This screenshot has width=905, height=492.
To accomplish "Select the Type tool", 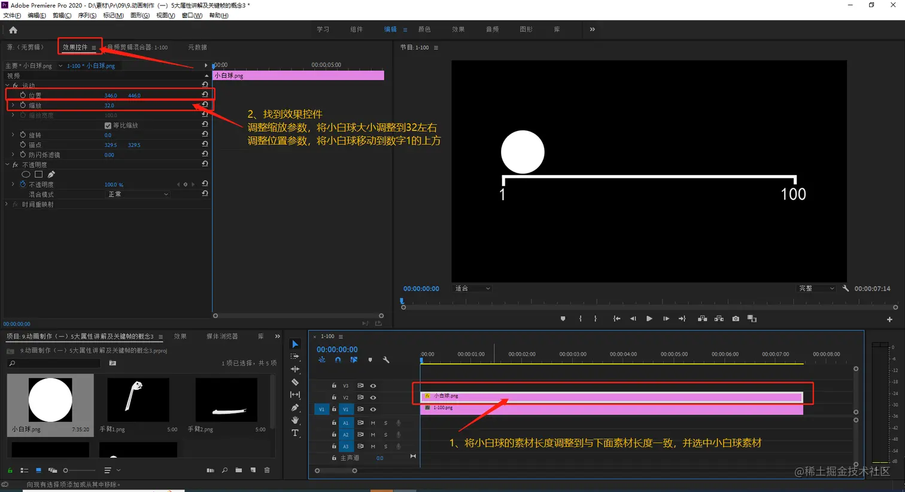I will (x=295, y=433).
